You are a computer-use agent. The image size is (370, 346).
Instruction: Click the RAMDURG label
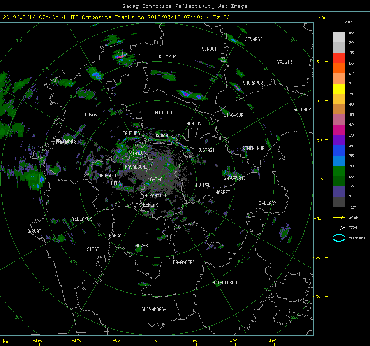[x=131, y=133]
